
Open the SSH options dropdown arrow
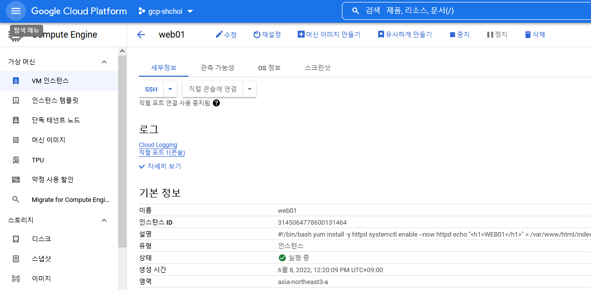click(170, 90)
